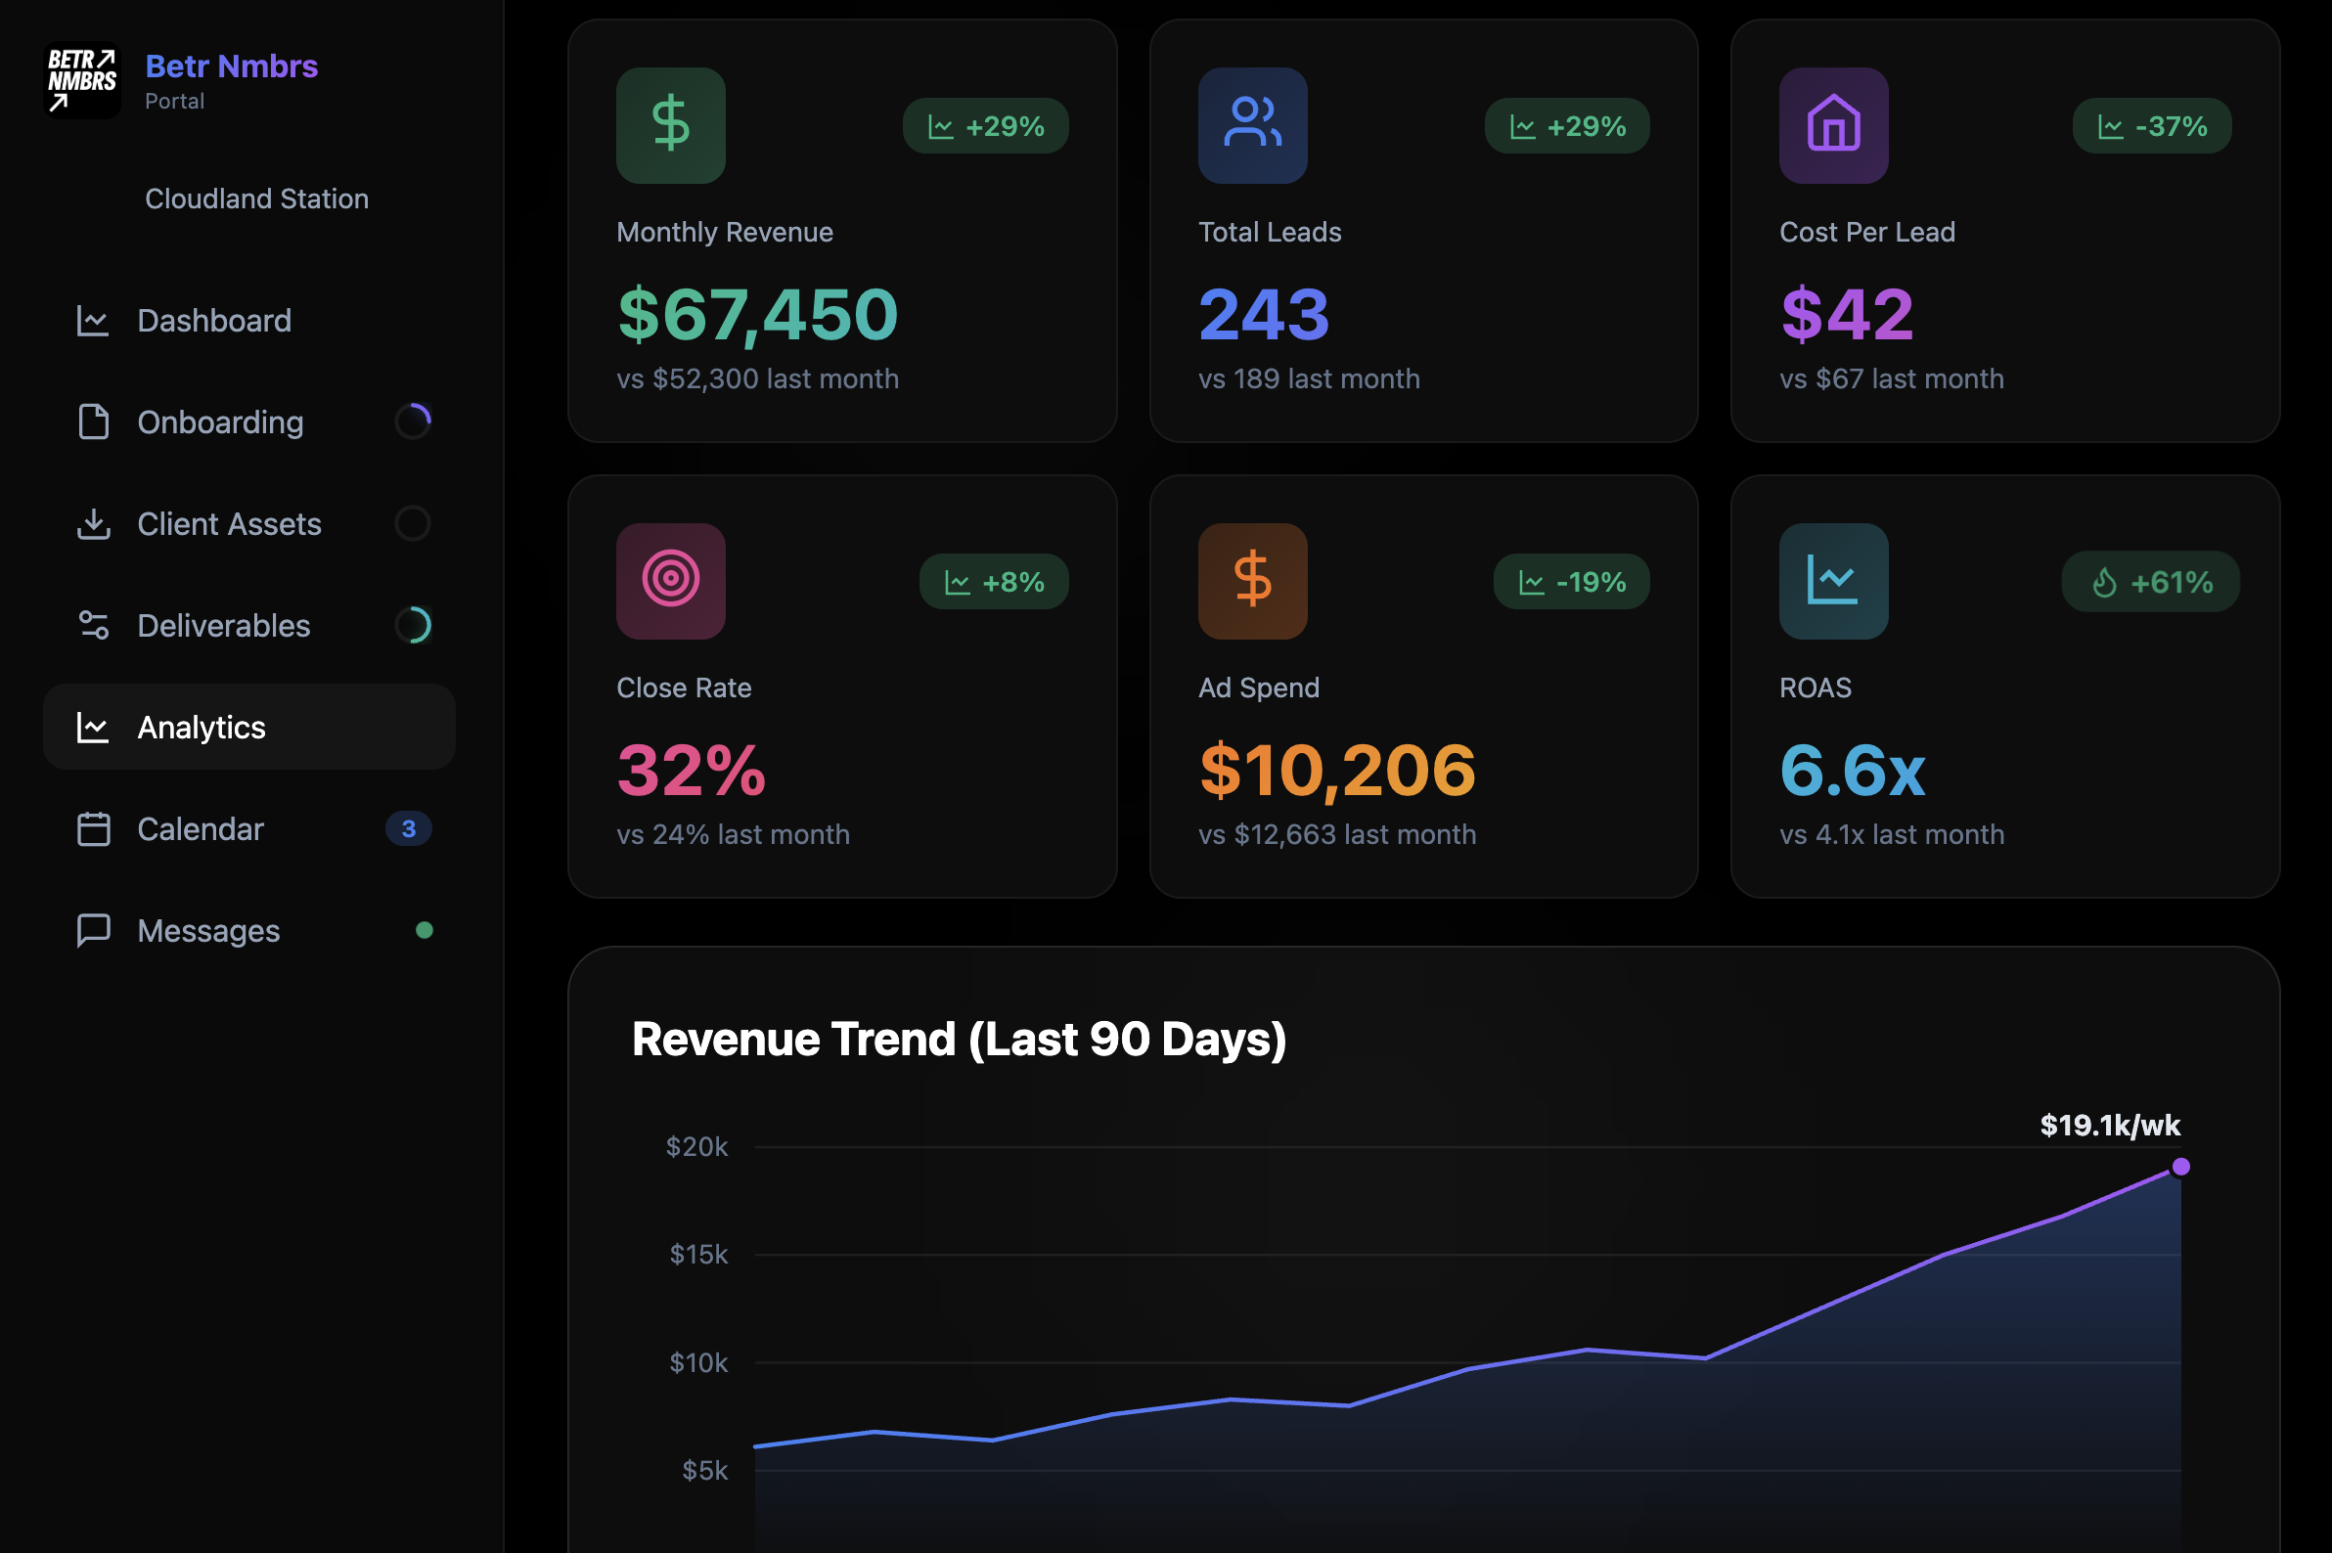Image resolution: width=2332 pixels, height=1553 pixels.
Task: Select the Cloudland Station client name
Action: pyautogui.click(x=256, y=200)
